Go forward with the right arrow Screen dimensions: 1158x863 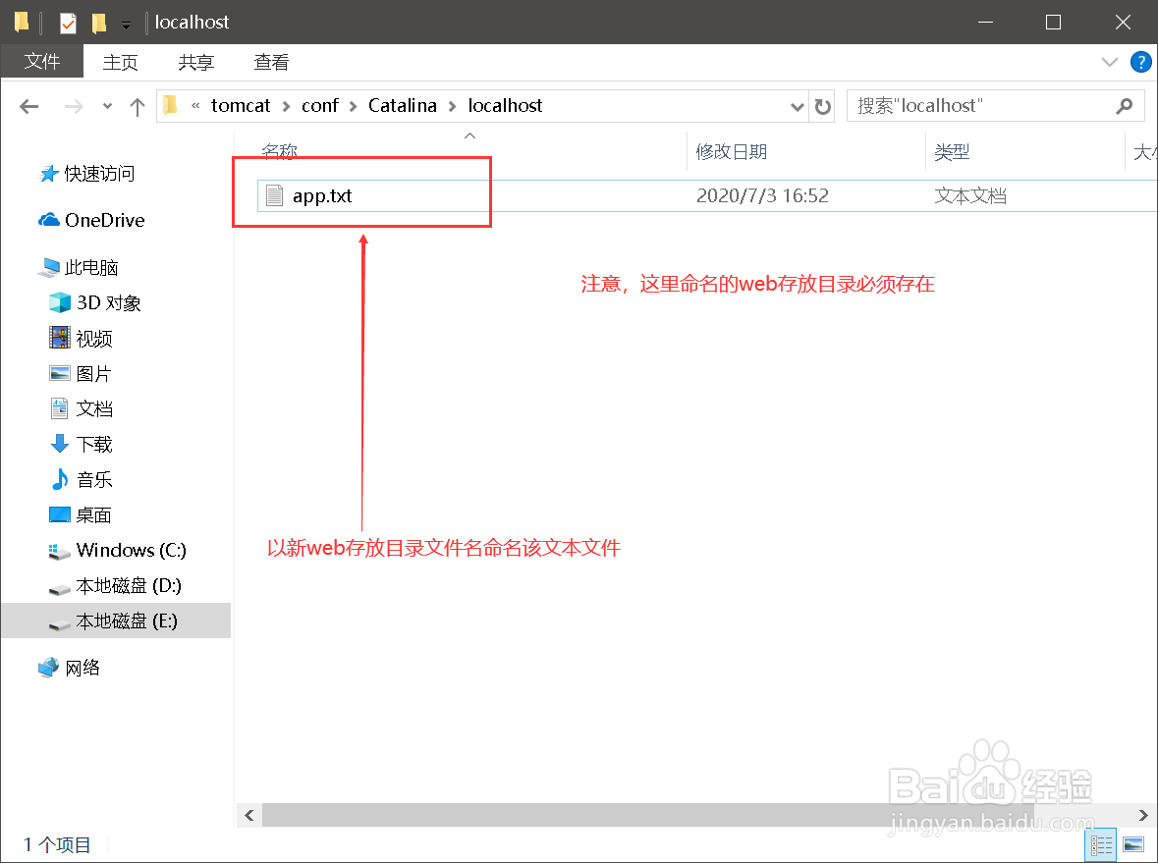click(73, 106)
